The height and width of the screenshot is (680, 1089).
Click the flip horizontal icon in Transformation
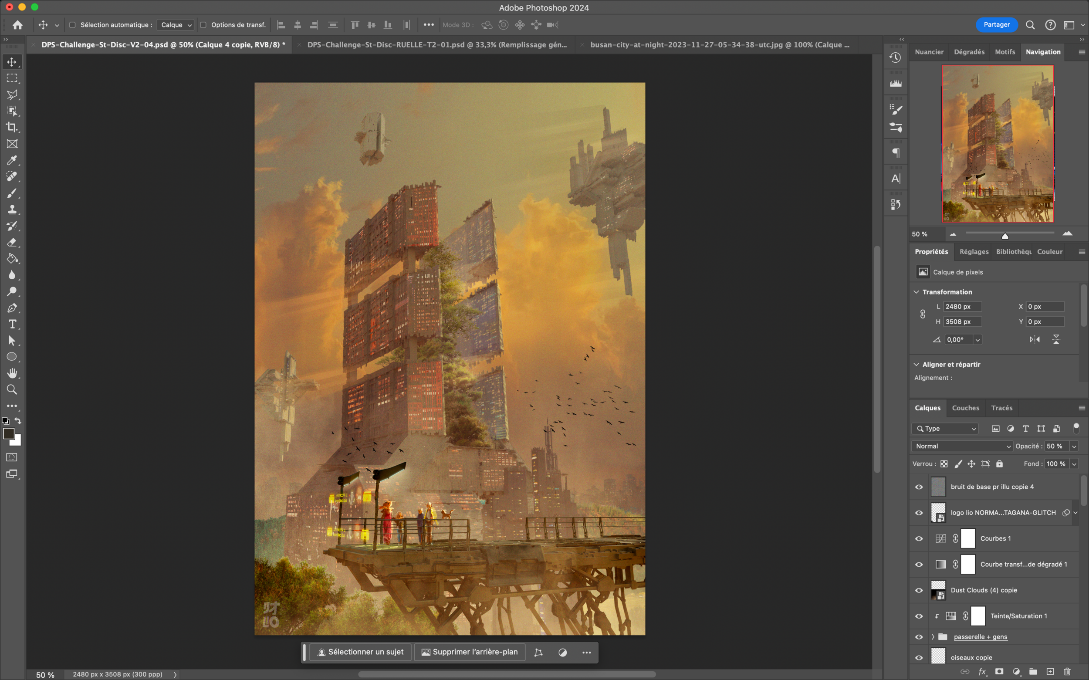pos(1034,339)
